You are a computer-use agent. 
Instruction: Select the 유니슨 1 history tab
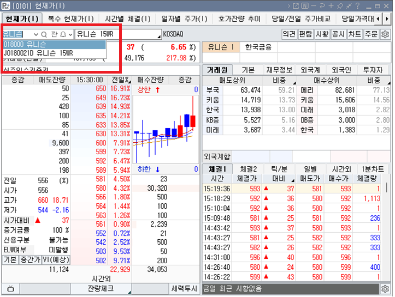click(221, 47)
